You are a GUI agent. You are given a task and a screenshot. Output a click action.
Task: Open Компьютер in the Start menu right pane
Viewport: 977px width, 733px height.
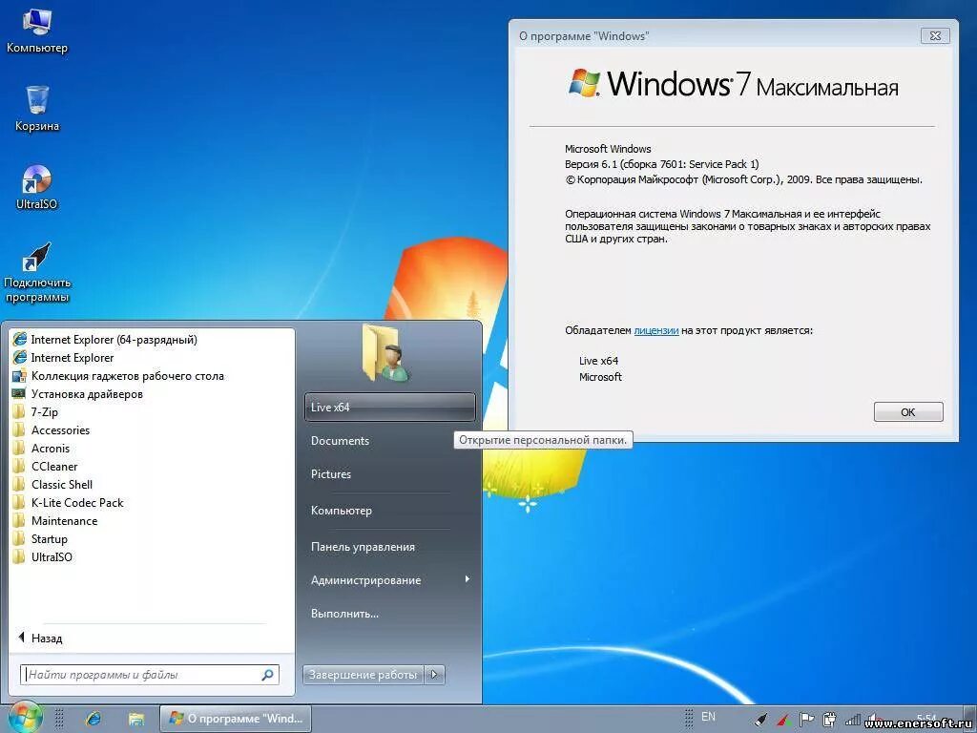click(342, 511)
